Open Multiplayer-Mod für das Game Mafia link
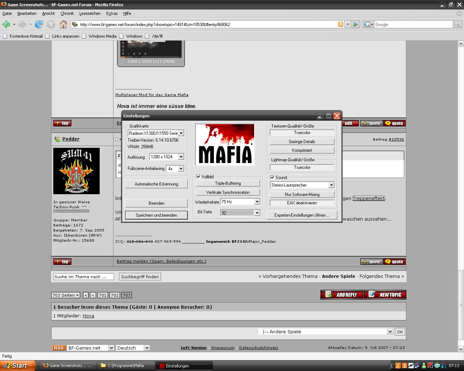This screenshot has height=371, width=464. coord(152,95)
